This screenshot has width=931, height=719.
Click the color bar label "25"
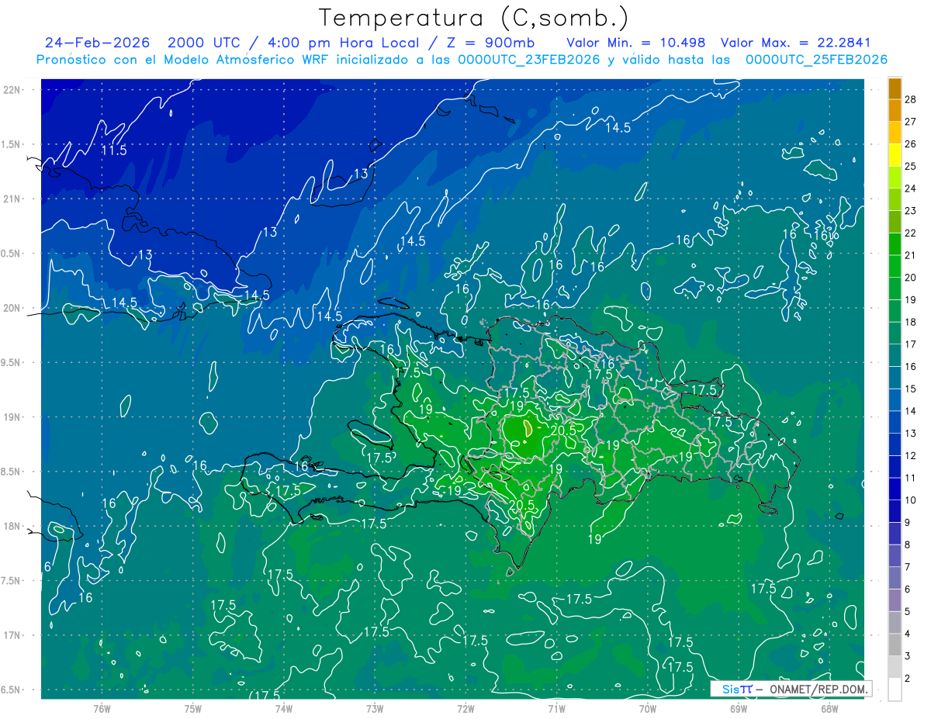click(x=911, y=166)
